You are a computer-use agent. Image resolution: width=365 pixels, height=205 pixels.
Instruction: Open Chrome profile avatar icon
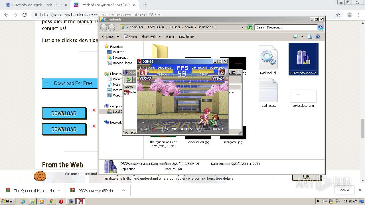(x=350, y=15)
